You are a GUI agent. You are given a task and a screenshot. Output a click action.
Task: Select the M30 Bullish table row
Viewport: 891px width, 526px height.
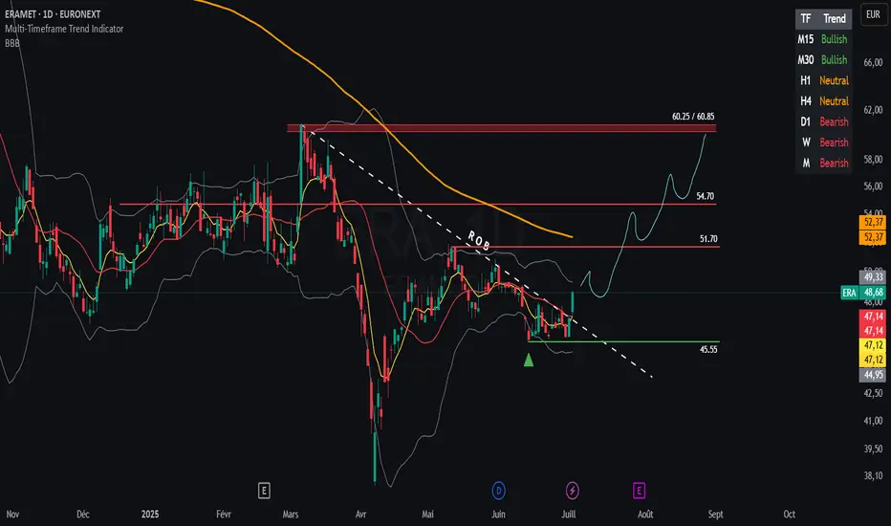[823, 59]
